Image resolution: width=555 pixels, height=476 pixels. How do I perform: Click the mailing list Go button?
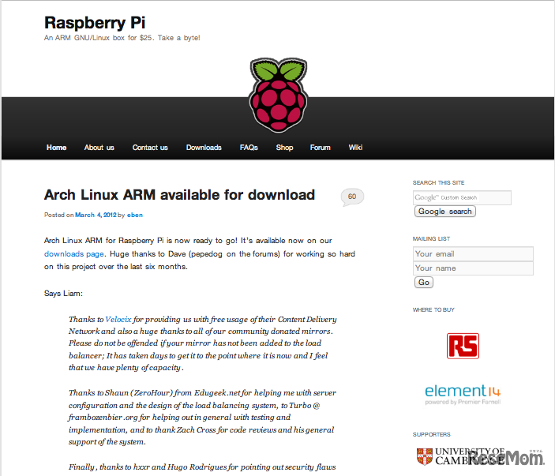424,283
